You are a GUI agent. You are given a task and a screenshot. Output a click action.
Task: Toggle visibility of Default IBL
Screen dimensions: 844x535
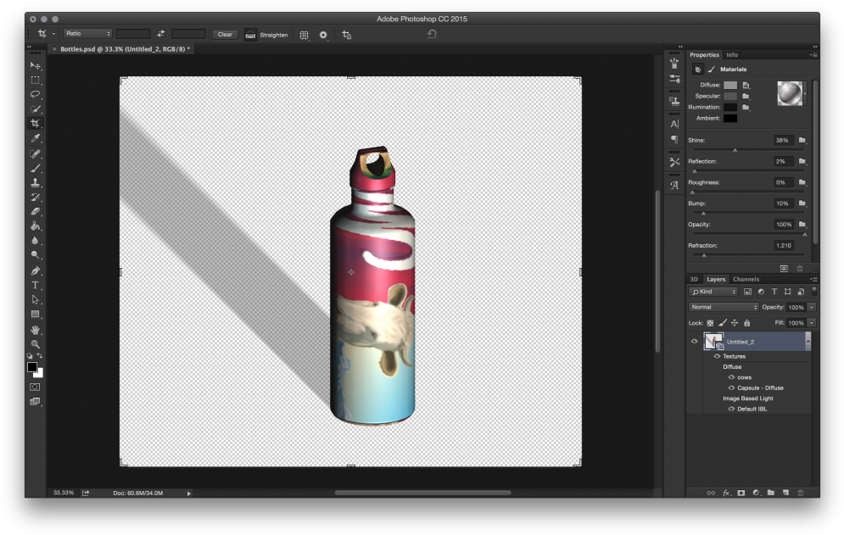(731, 409)
